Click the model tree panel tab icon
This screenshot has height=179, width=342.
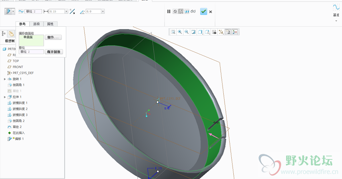click(x=4, y=33)
